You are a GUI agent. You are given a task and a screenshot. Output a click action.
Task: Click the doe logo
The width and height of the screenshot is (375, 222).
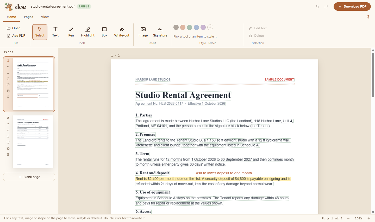[x=16, y=7]
